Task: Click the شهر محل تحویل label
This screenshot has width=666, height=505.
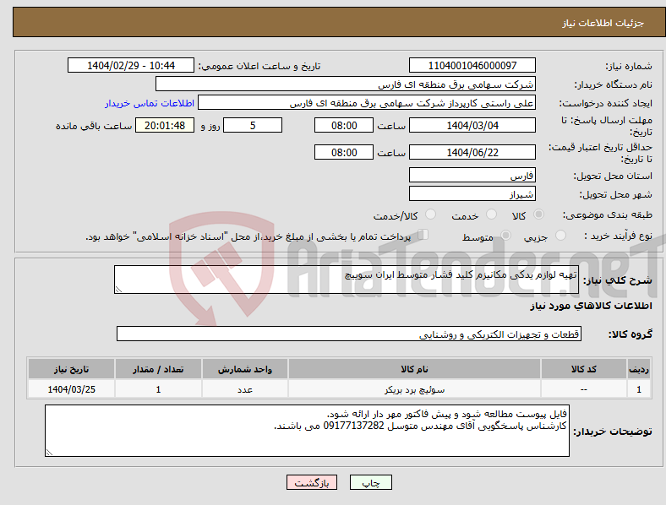Action: 615,194
